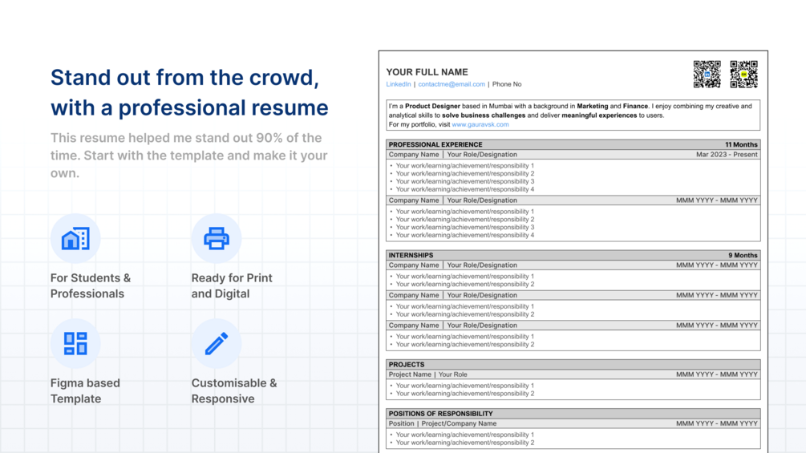The height and width of the screenshot is (453, 806).
Task: Click the 'Customisable & Responsive' label
Action: [234, 390]
